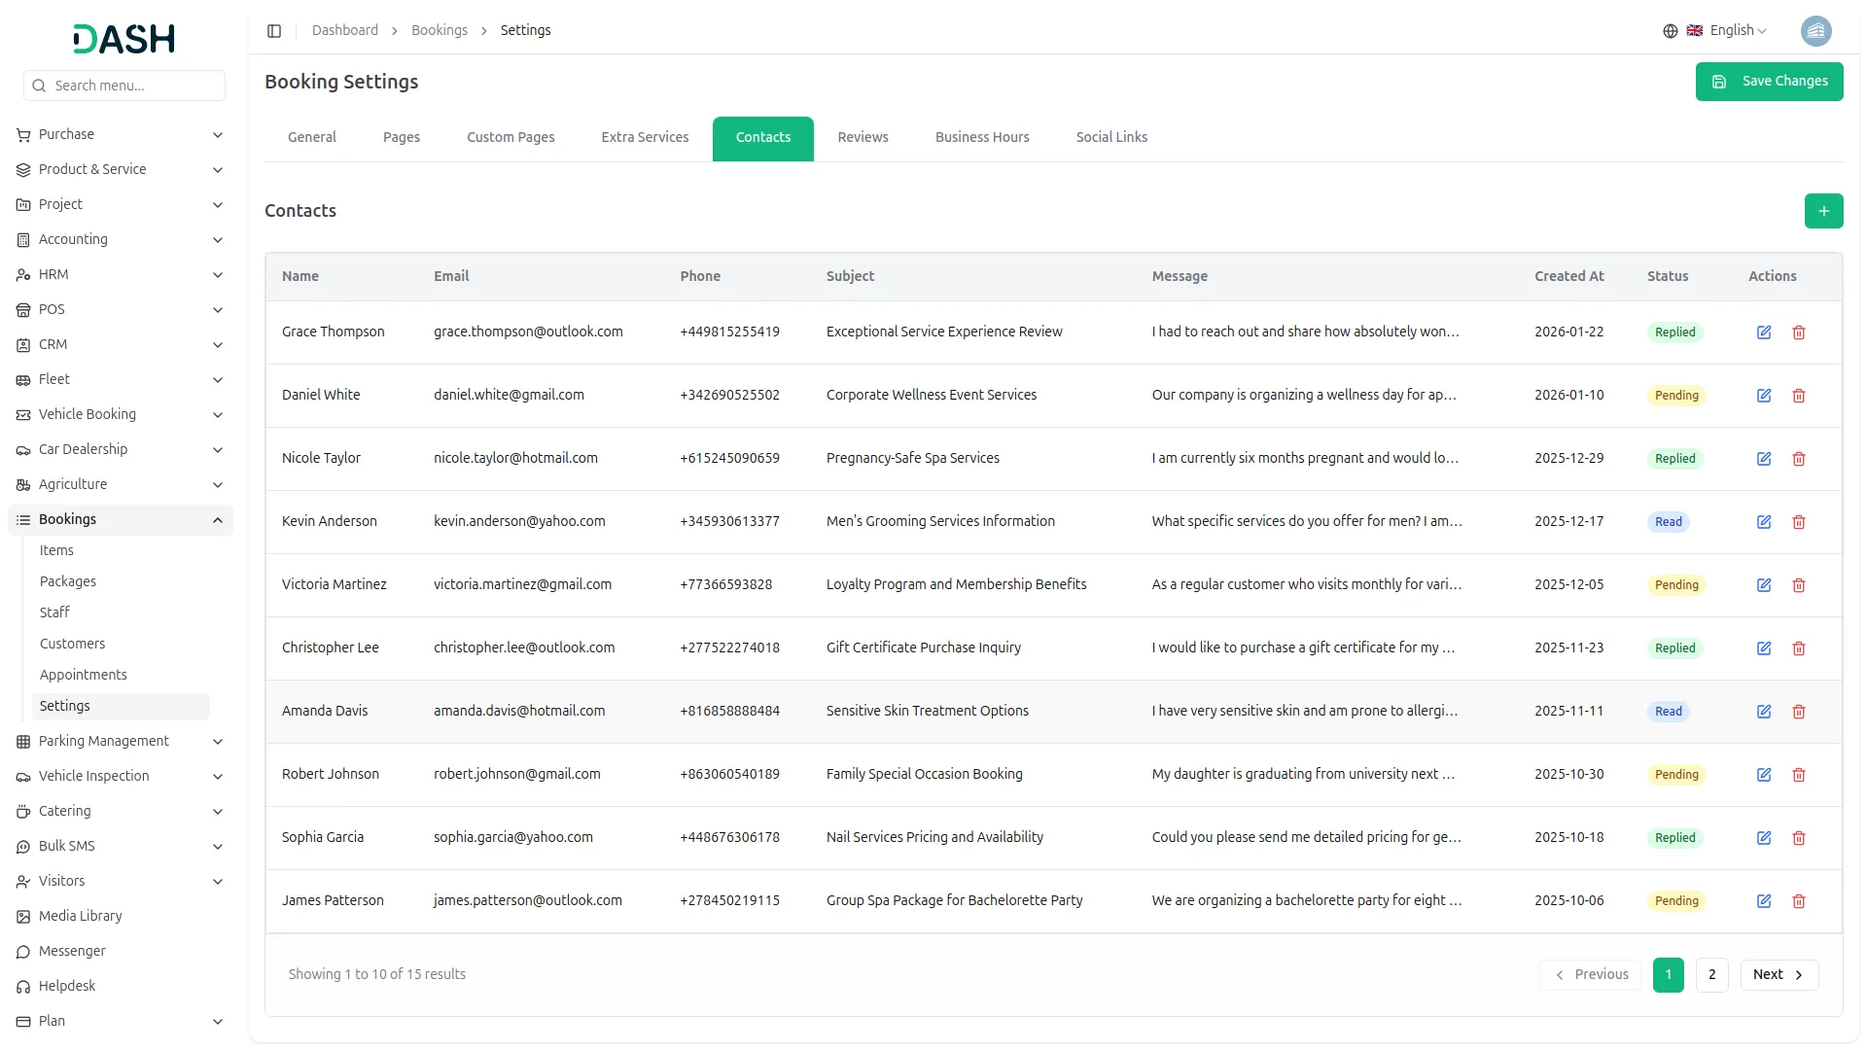Click the edit icon for Grace Thompson
The width and height of the screenshot is (1867, 1050).
tap(1764, 332)
